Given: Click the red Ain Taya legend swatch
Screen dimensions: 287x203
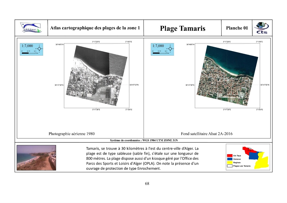Looking at the screenshot, I should point(230,156).
